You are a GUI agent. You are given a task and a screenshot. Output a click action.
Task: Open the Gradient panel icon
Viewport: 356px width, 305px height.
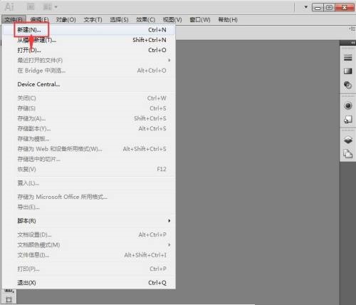click(x=348, y=71)
